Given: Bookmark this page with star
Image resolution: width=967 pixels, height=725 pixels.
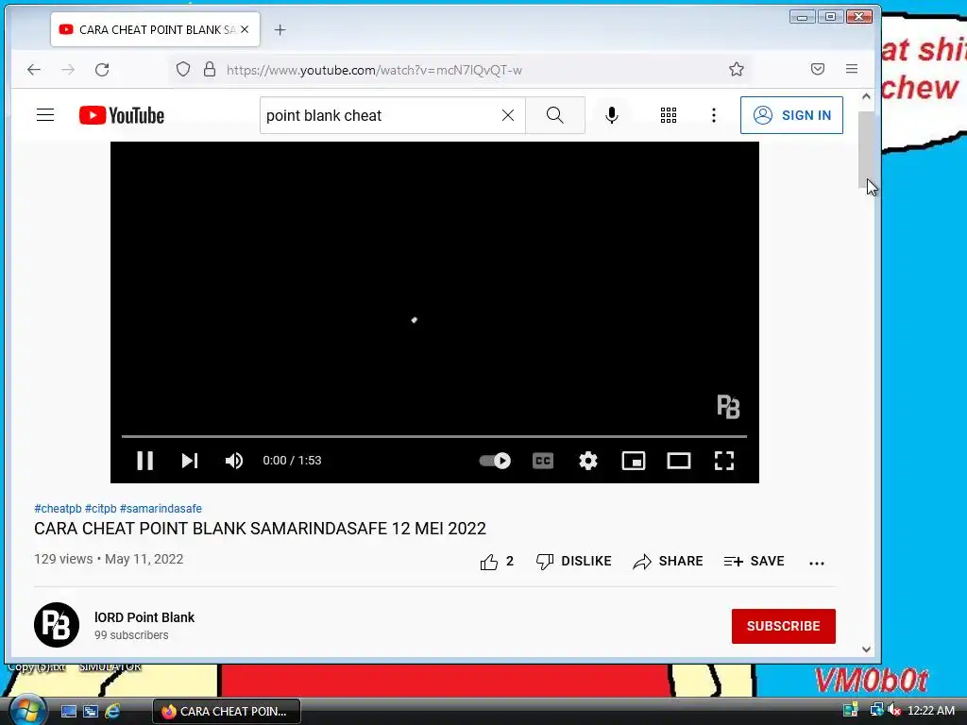Looking at the screenshot, I should tap(737, 69).
